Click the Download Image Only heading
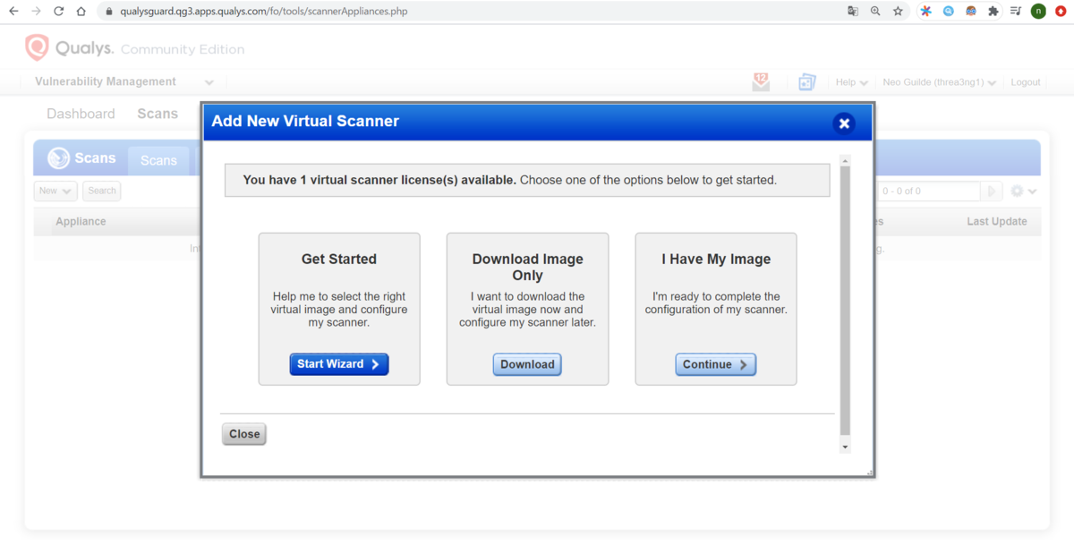1074x553 pixels. point(528,268)
